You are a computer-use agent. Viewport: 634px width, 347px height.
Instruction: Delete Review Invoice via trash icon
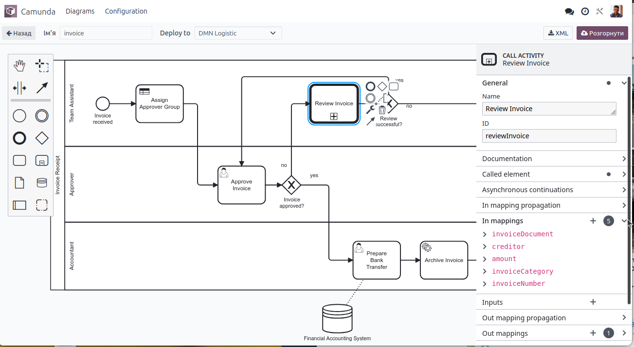382,110
